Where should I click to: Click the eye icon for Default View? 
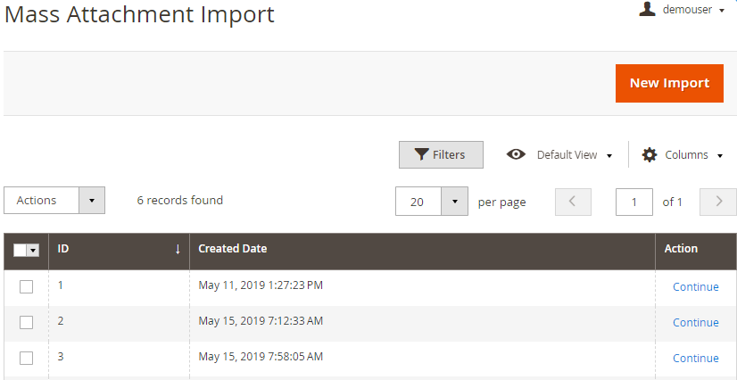point(516,154)
